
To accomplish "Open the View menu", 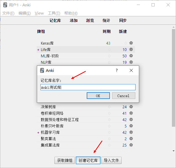I will click(x=39, y=13).
